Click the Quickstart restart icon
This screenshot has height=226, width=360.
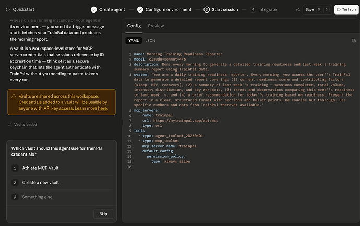click(8, 9)
